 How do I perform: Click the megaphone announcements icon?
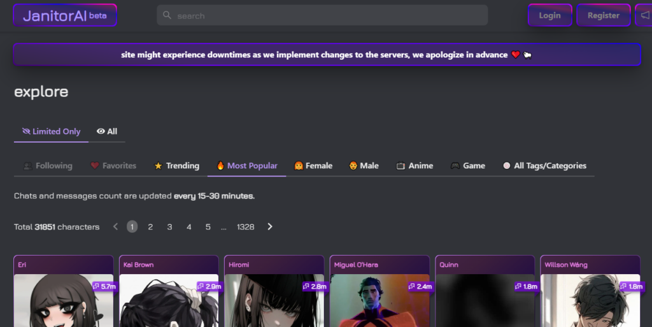click(644, 15)
